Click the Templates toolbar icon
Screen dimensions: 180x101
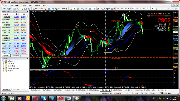[x=112, y=9]
